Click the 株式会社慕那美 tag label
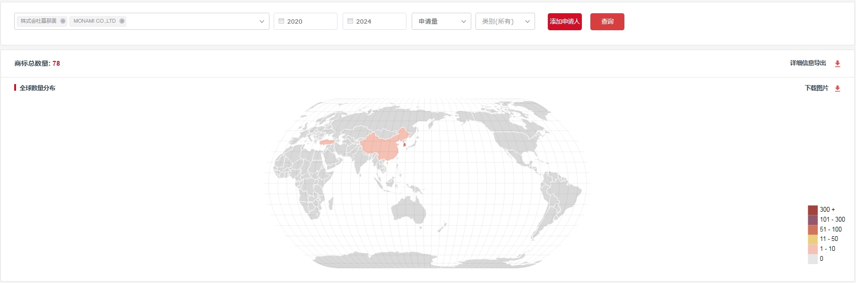856x283 pixels. pos(39,21)
